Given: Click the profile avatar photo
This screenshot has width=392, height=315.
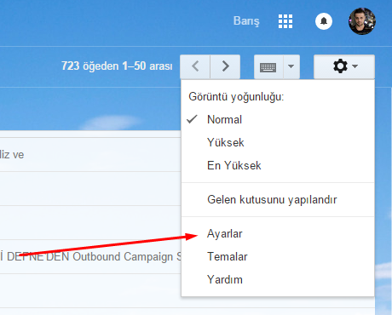Looking at the screenshot, I should (362, 21).
